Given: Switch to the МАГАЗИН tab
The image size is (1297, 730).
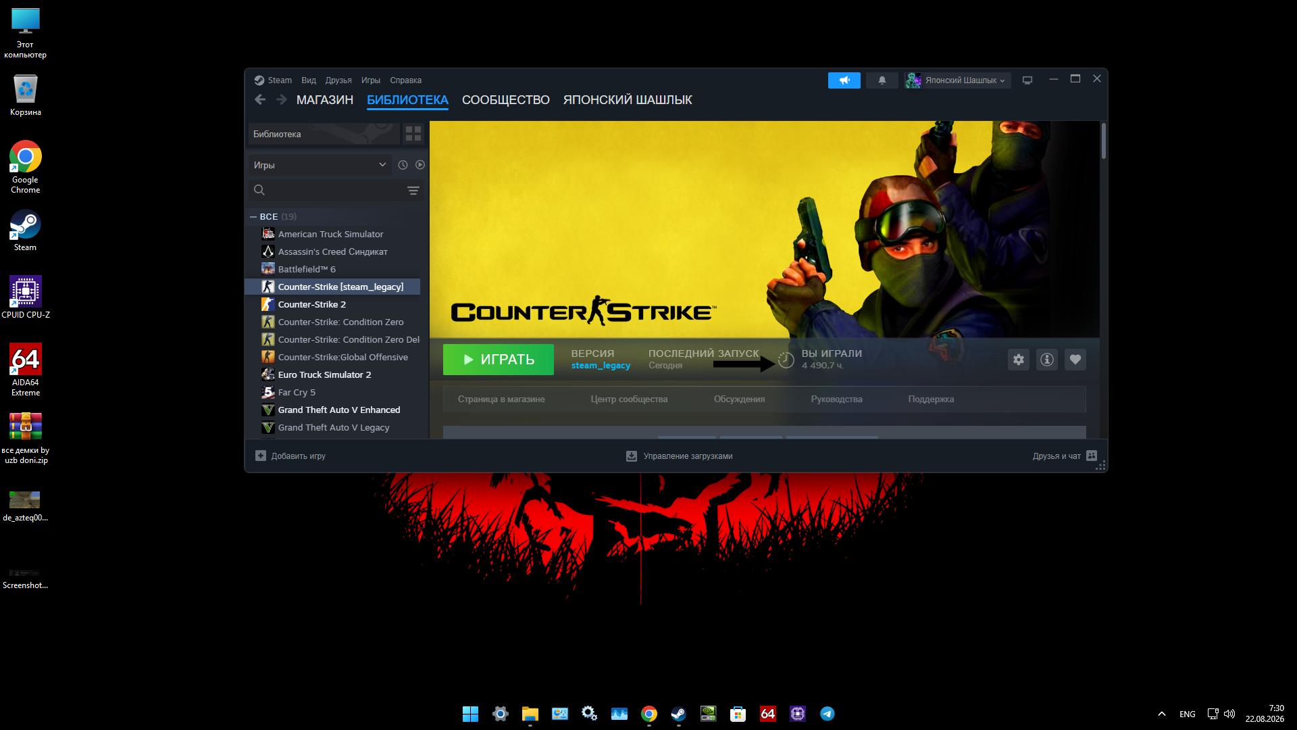Looking at the screenshot, I should click(325, 100).
